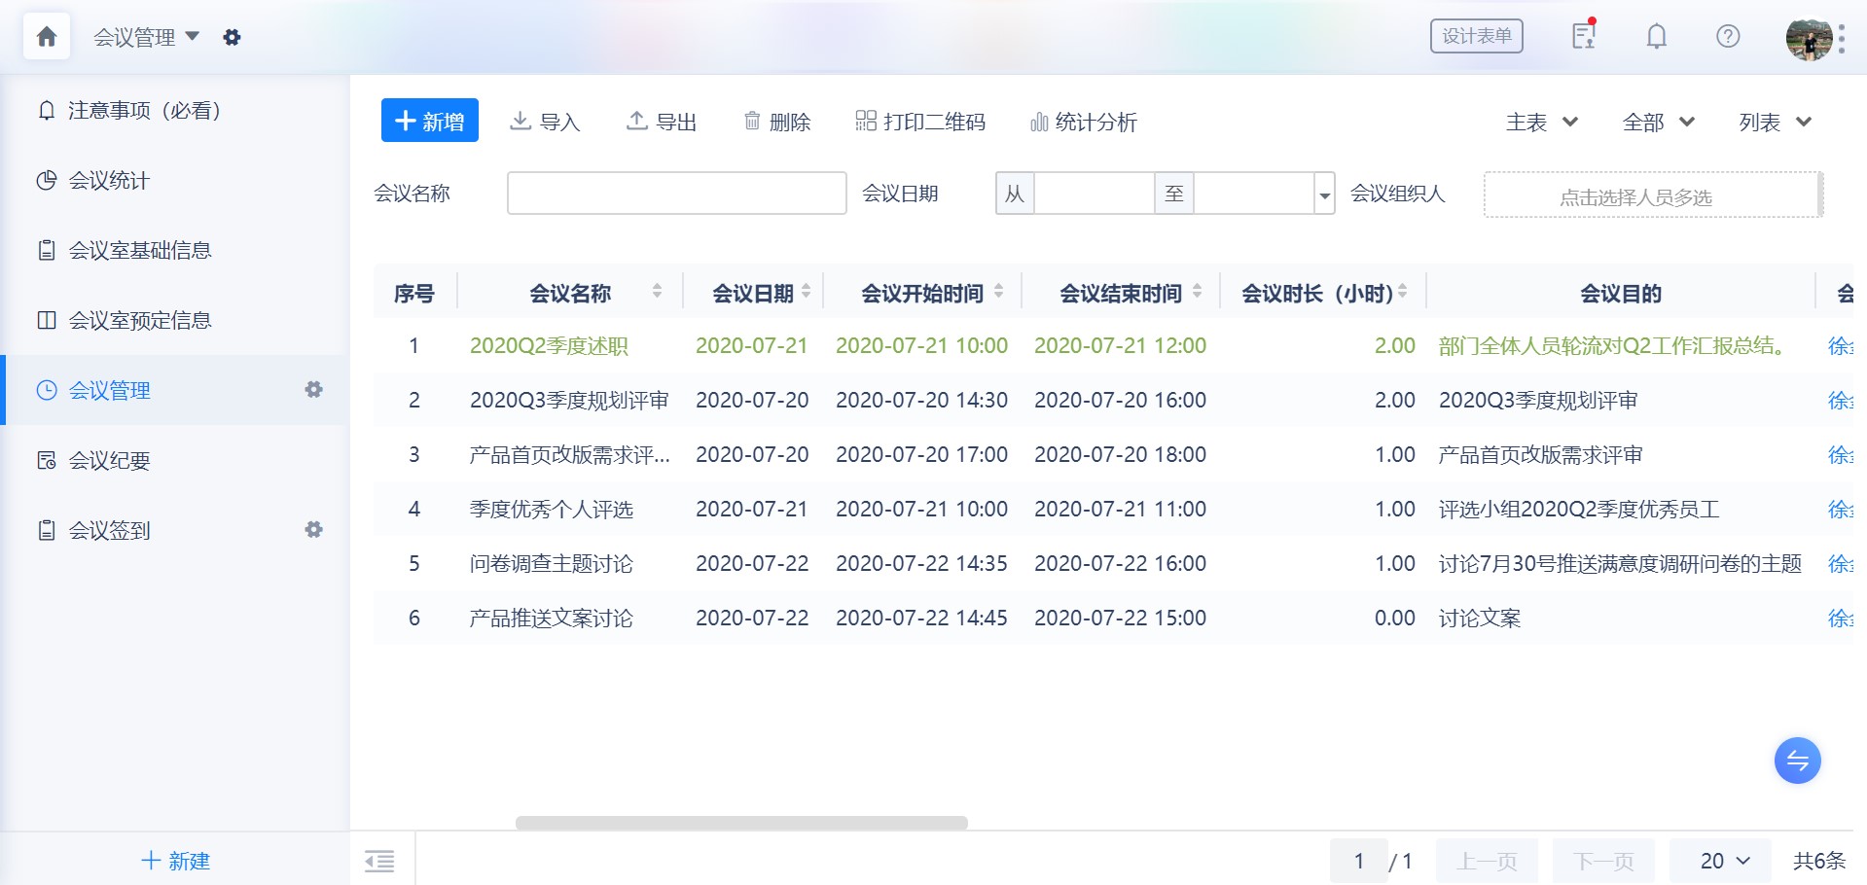Open row 产品首页改版需求评… name cell

point(569,455)
